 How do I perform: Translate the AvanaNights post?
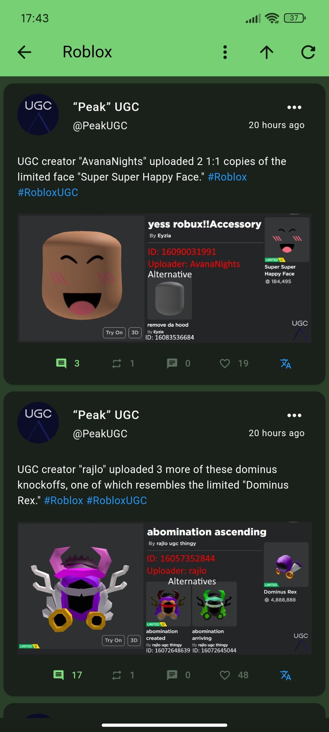pyautogui.click(x=285, y=363)
